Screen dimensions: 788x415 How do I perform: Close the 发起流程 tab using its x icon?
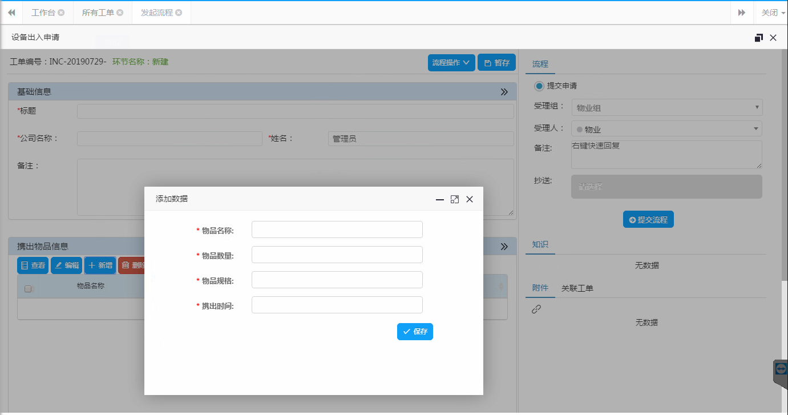(x=179, y=13)
